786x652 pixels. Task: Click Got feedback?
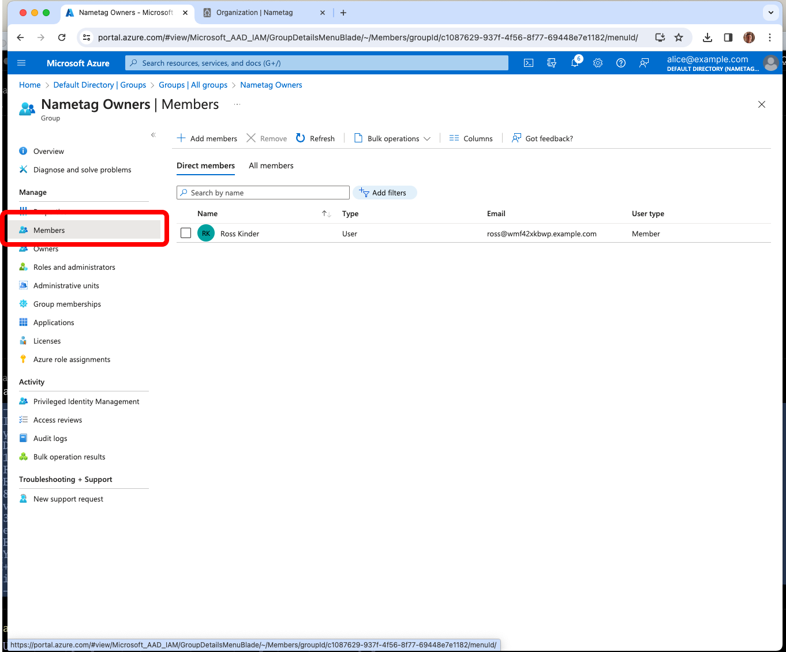click(542, 138)
